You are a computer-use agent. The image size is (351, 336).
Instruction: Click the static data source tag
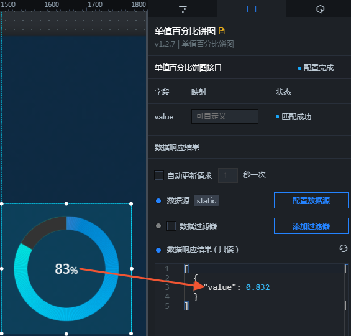(206, 200)
